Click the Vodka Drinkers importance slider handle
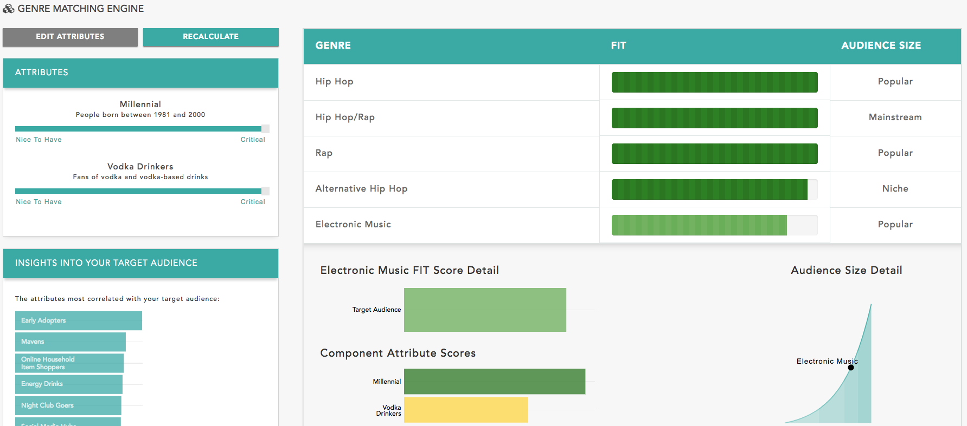Viewport: 967px width, 426px height. point(265,191)
